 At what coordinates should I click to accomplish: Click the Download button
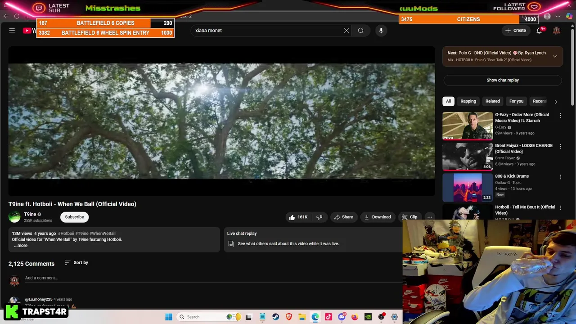(x=378, y=217)
